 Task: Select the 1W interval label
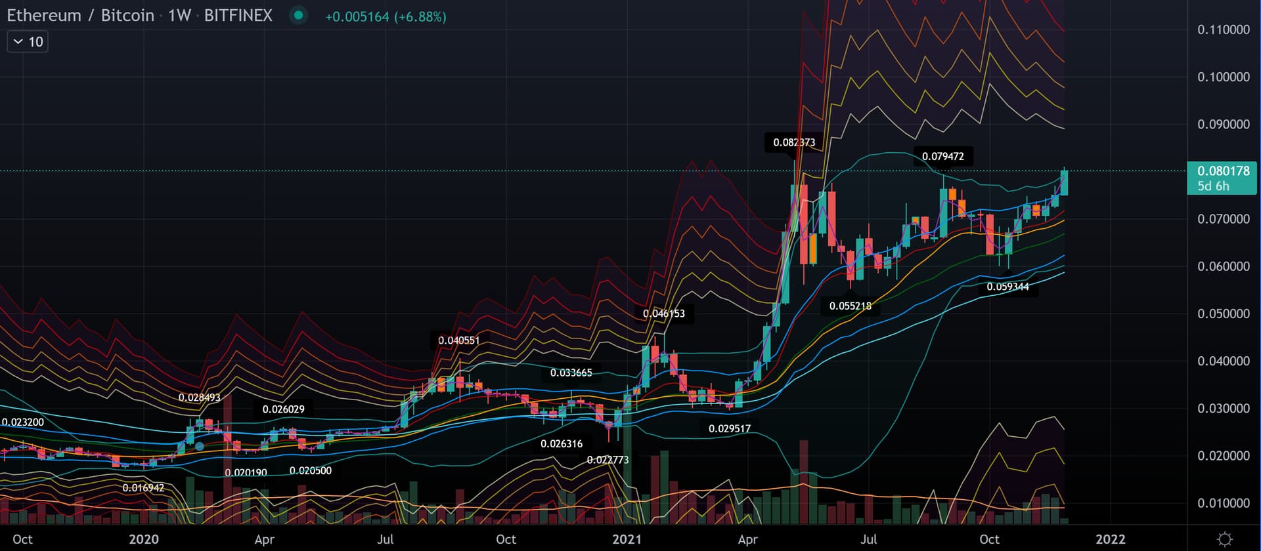[x=179, y=15]
